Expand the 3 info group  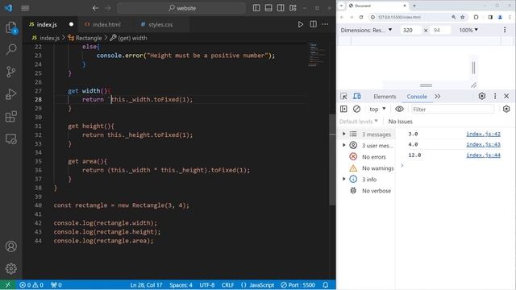(x=344, y=179)
